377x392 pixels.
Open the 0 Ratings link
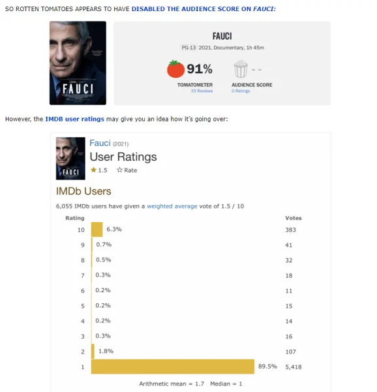pyautogui.click(x=241, y=91)
